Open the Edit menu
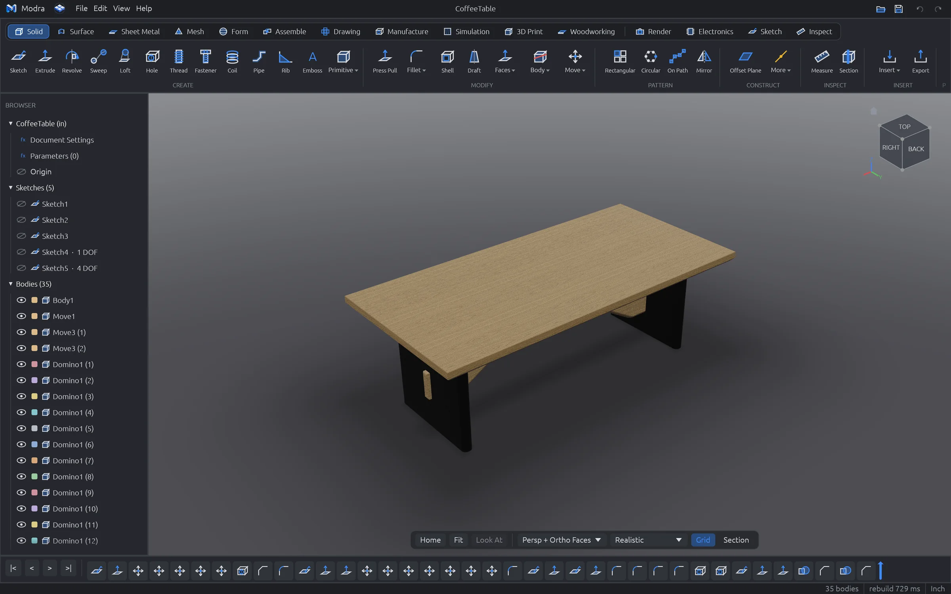Screen dimensions: 951x594 pos(100,8)
